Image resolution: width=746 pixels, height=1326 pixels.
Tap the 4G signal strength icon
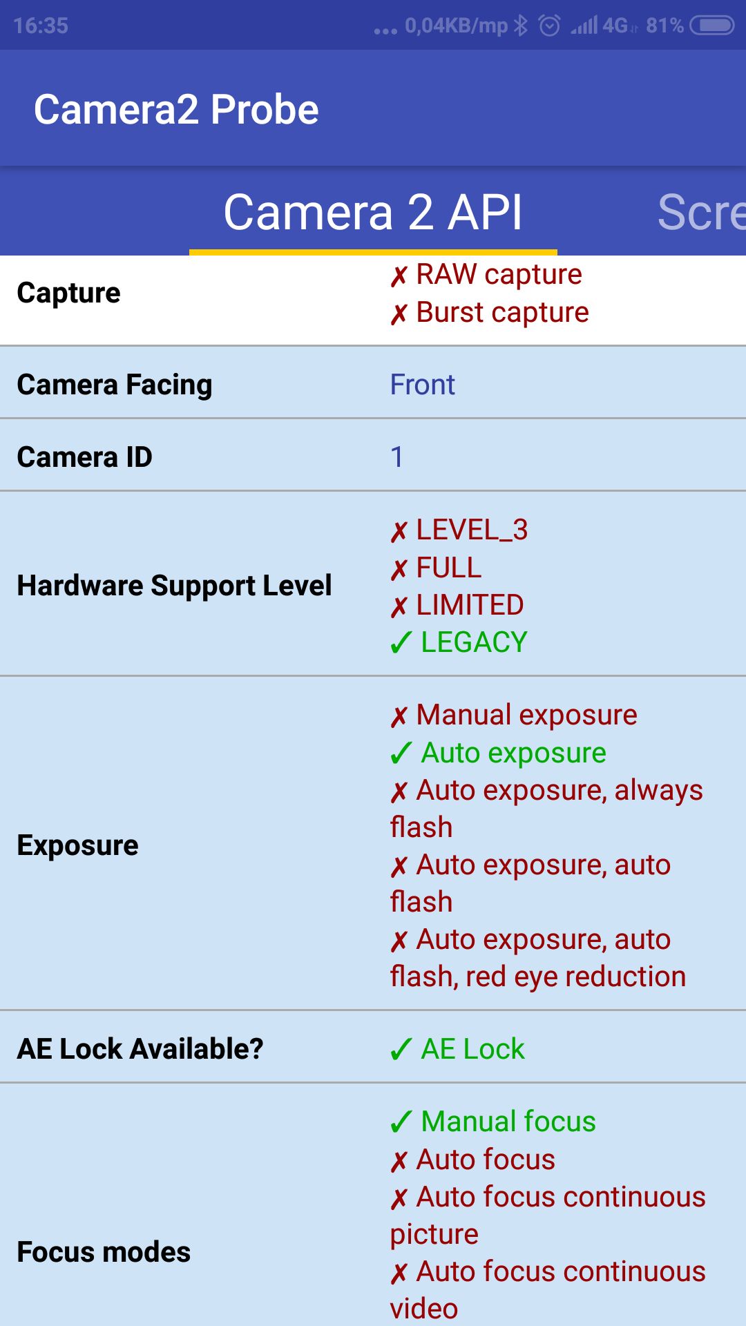pos(600,26)
